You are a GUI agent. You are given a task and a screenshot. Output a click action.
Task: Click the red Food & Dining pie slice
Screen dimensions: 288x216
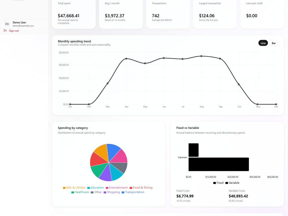pyautogui.click(x=97, y=159)
